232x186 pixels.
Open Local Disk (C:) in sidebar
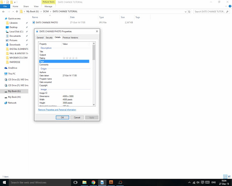[x=16, y=32]
